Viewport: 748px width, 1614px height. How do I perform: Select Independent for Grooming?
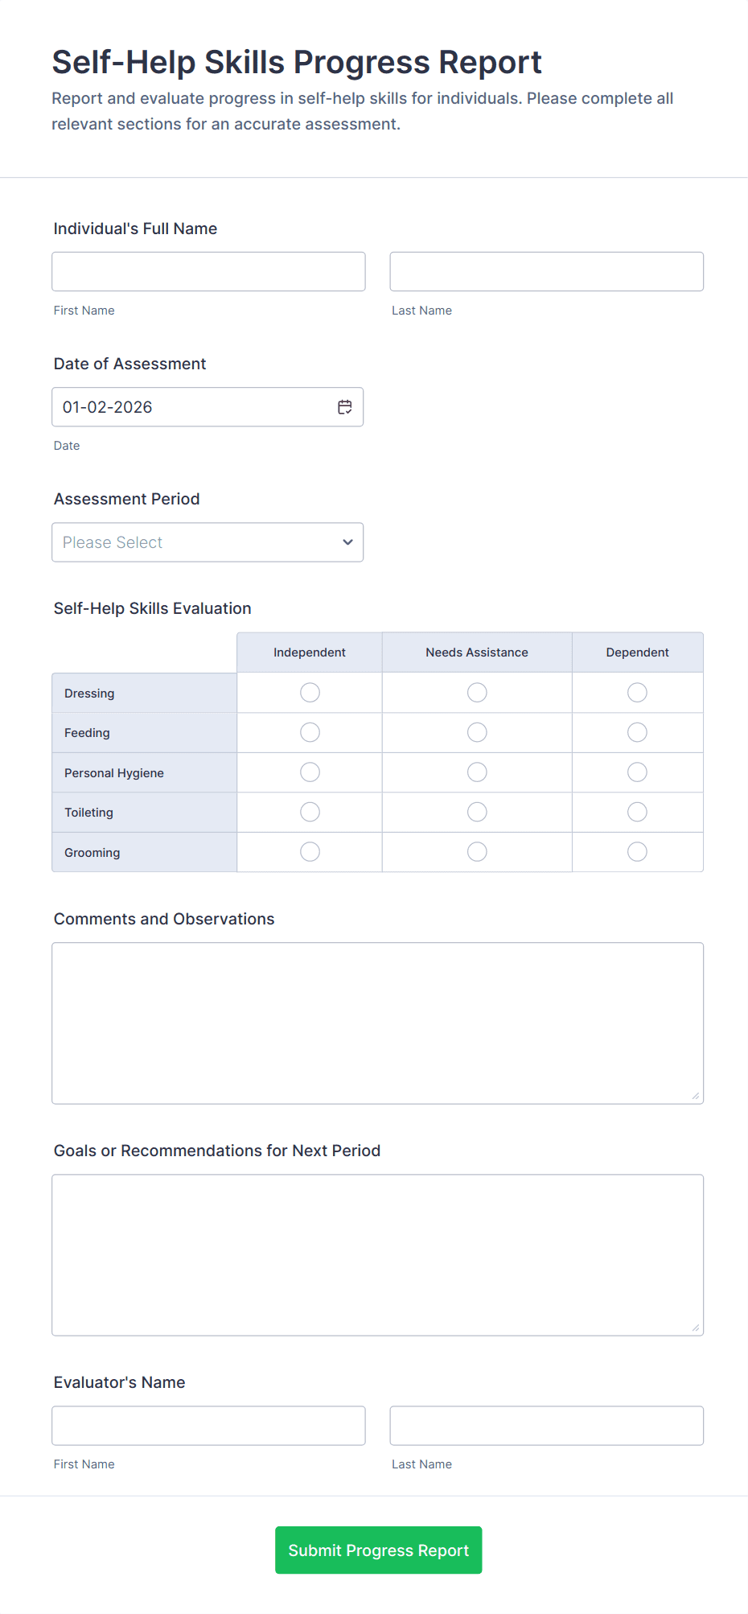(x=309, y=851)
